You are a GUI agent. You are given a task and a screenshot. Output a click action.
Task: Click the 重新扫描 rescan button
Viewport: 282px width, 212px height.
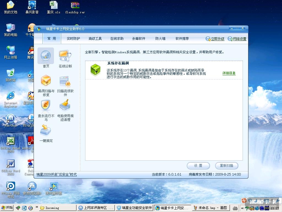(227, 166)
